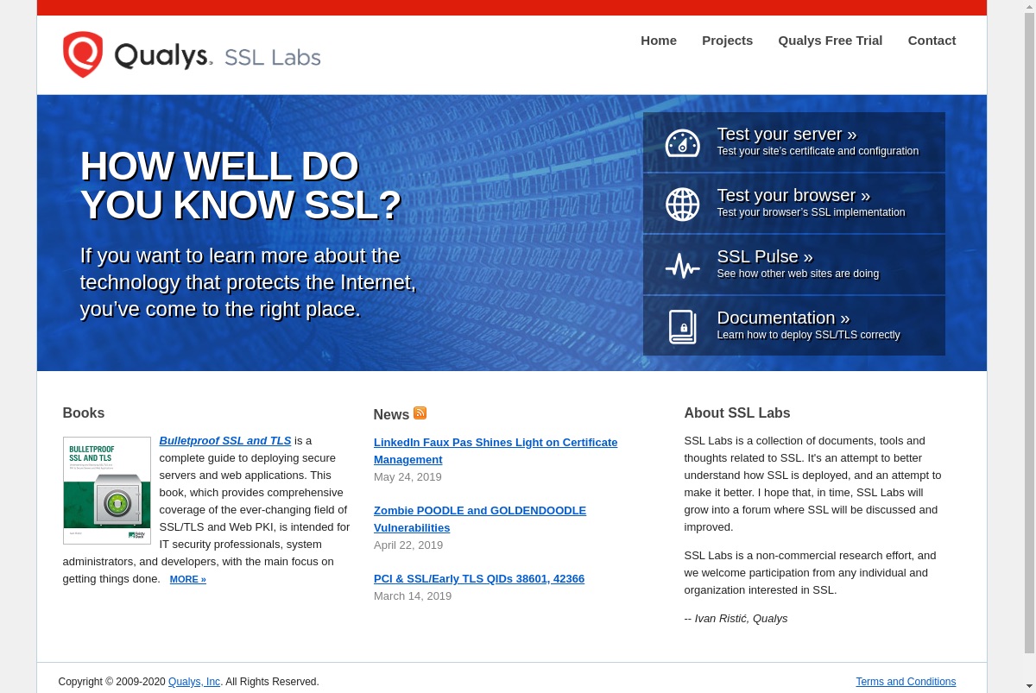
Task: Click the Qualys shield logo icon
Action: [x=83, y=54]
